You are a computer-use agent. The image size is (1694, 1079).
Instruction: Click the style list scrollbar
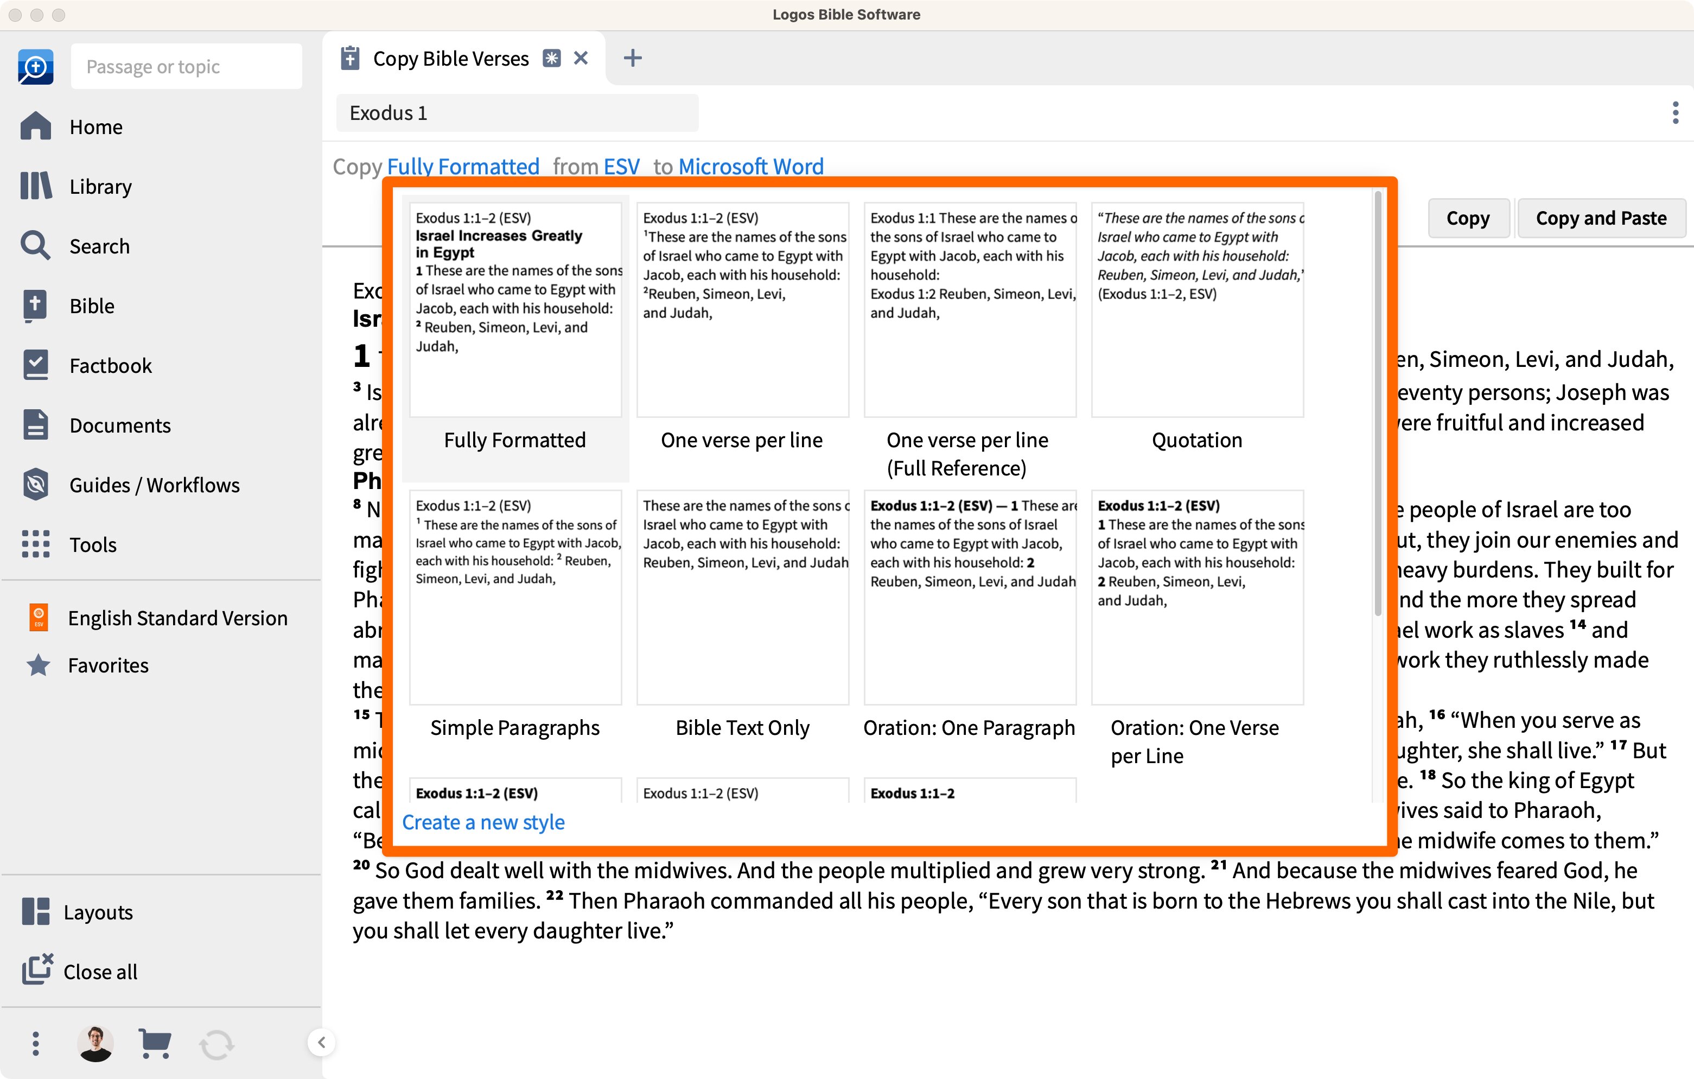click(1378, 404)
